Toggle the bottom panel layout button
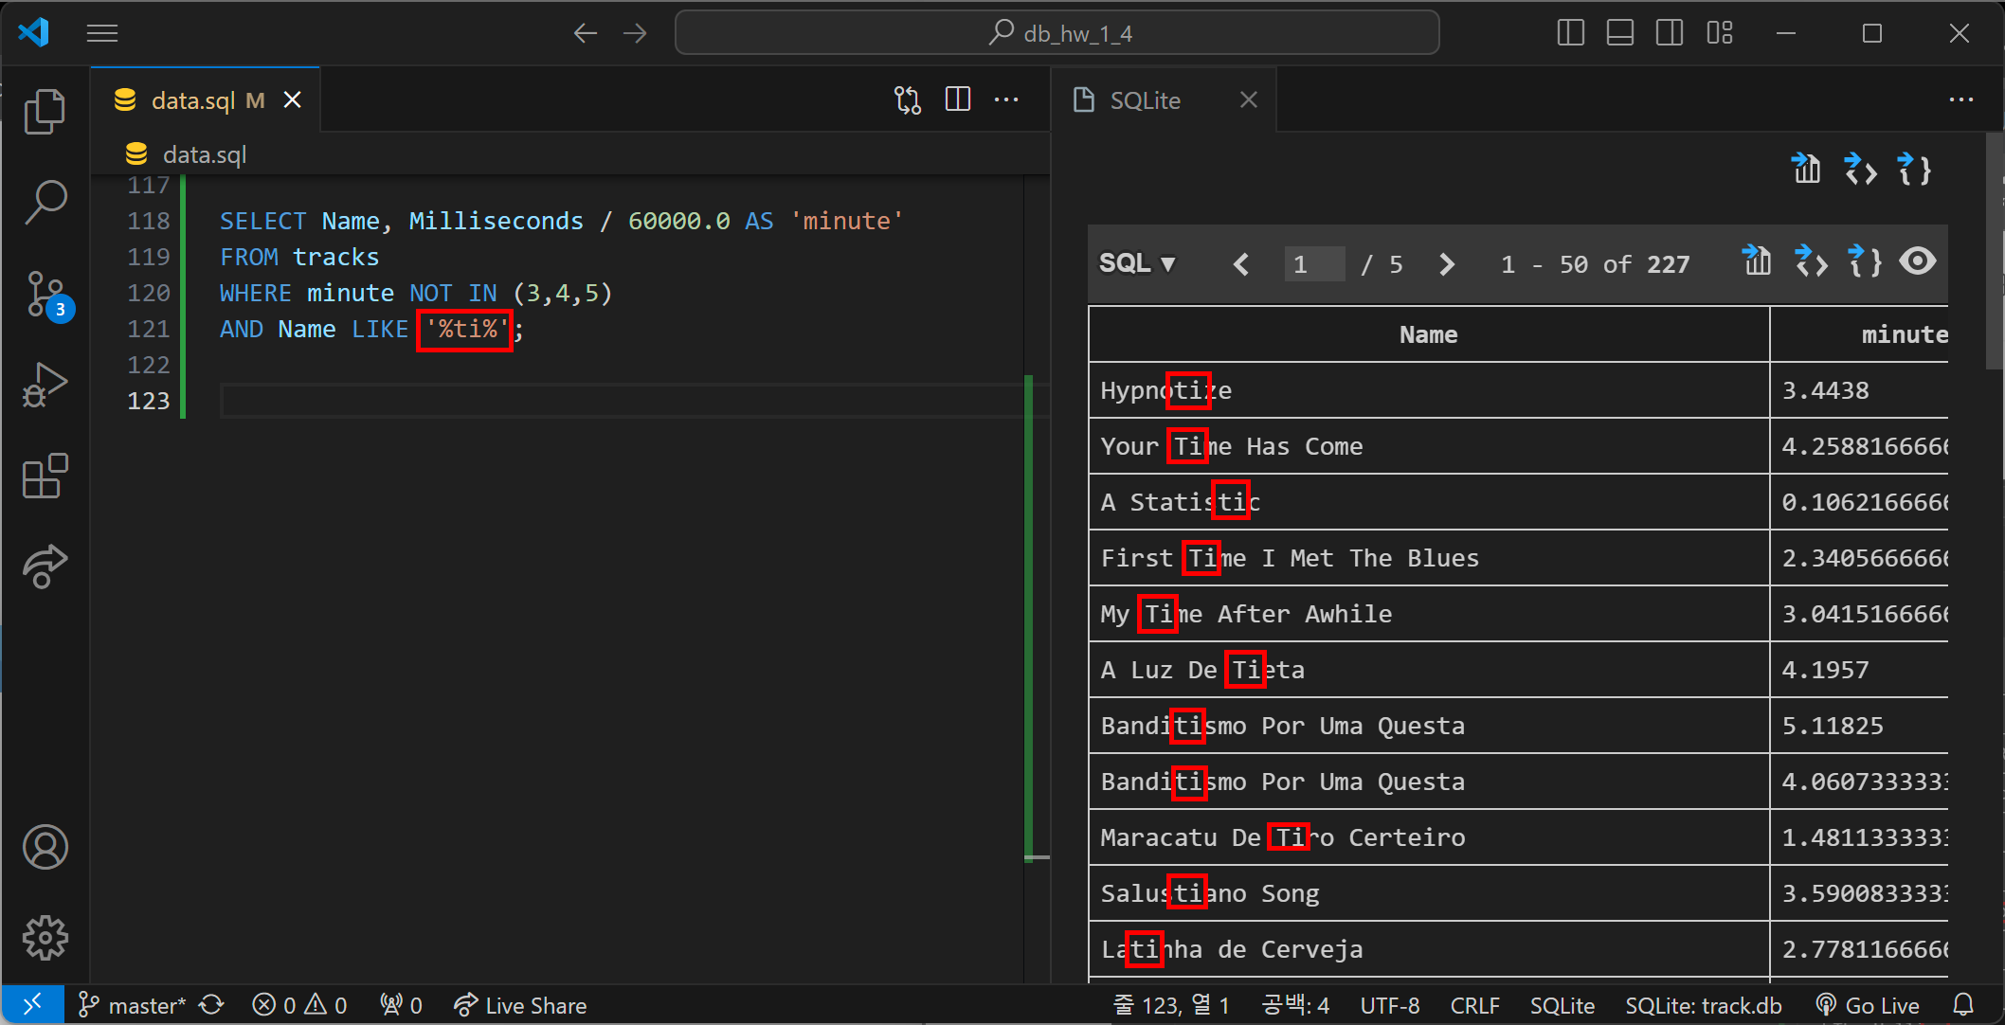 click(1619, 33)
